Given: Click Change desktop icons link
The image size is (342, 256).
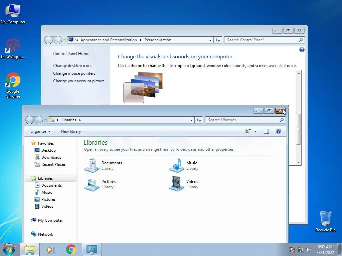Looking at the screenshot, I should click(72, 66).
